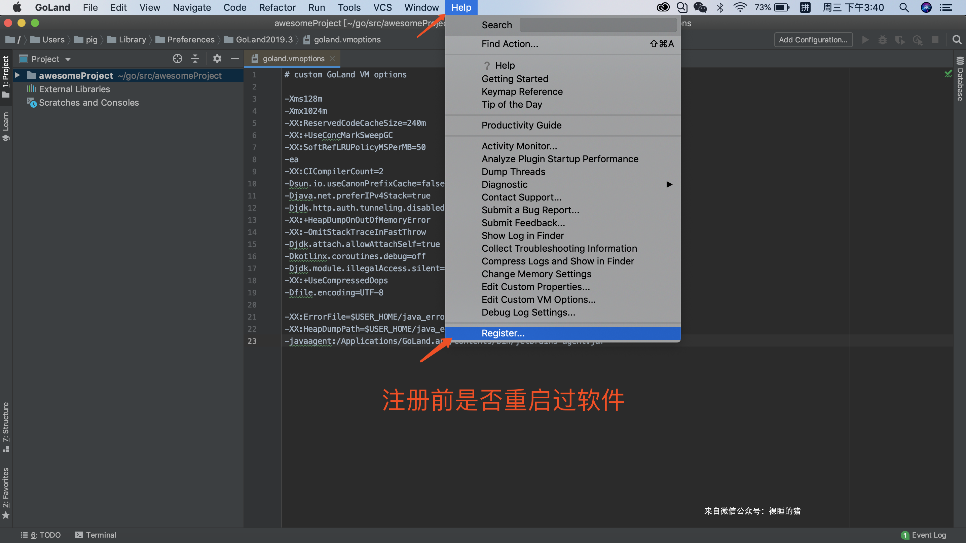This screenshot has width=966, height=543.
Task: Choose Register... in the Help menu
Action: [x=563, y=333]
